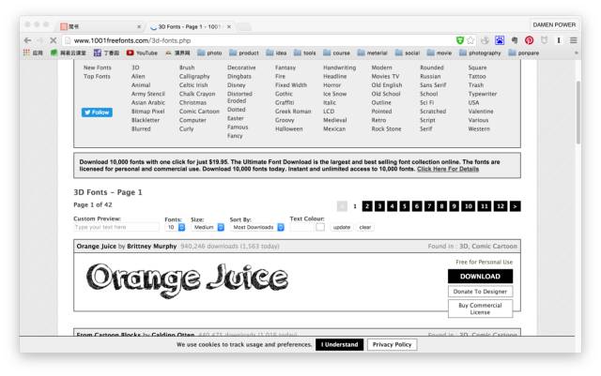The width and height of the screenshot is (601, 376).
Task: Open the blue paw extension icon
Action: point(500,40)
